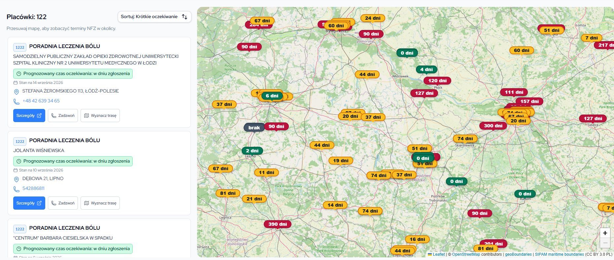This screenshot has height=260, width=614.
Task: Click location pin icon beside Dębowa 21
Action: (x=16, y=179)
